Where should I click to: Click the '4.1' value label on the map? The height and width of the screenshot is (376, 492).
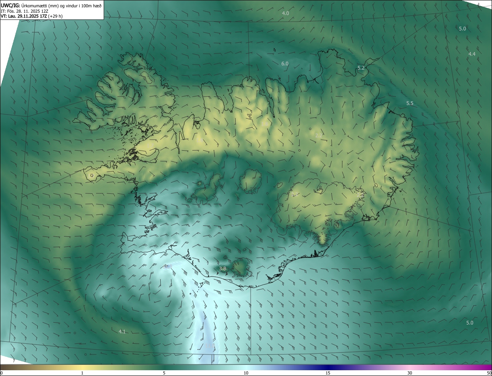tap(122, 331)
